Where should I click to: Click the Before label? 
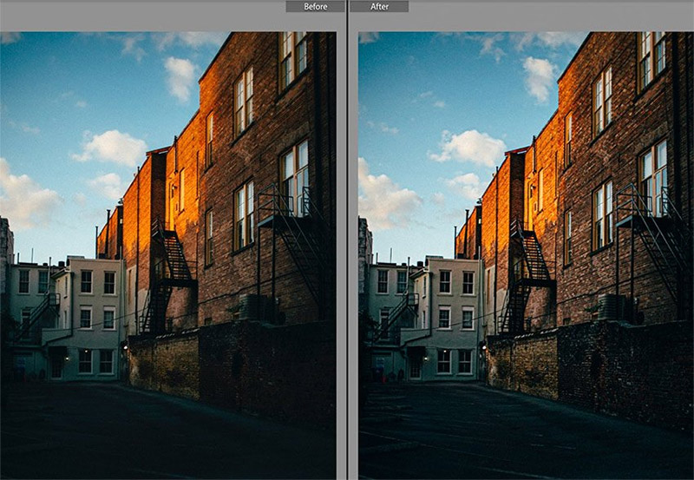(315, 7)
